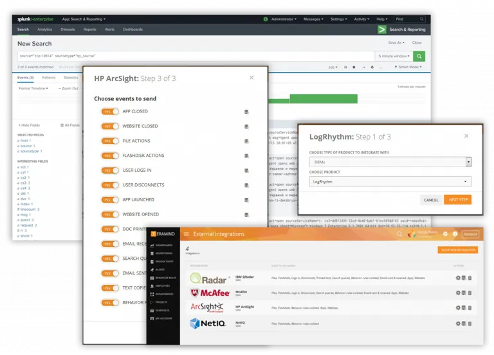Toggle the USER LOGS IN event switch
The height and width of the screenshot is (355, 494).
(x=110, y=170)
